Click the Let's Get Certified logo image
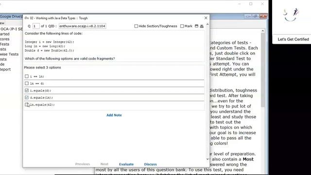 [x=291, y=15]
